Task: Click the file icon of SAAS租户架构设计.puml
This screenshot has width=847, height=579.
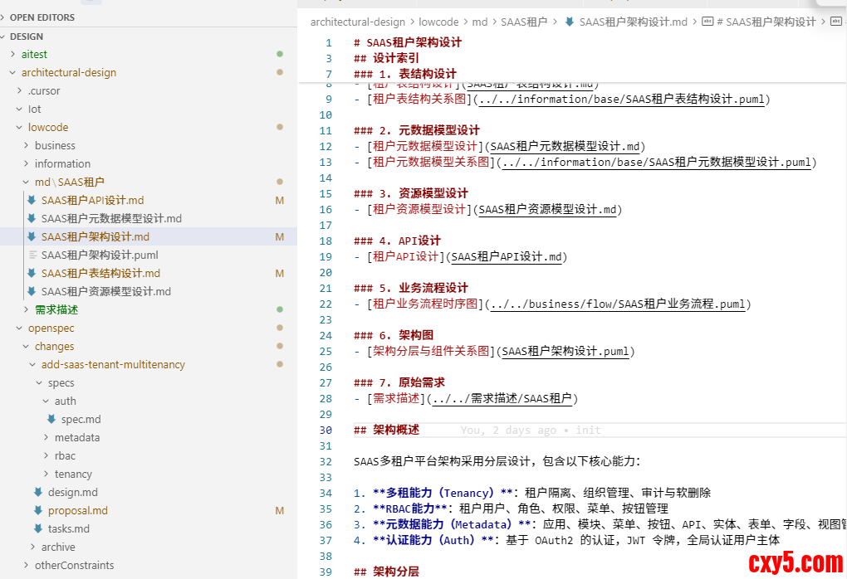Action: [x=32, y=255]
